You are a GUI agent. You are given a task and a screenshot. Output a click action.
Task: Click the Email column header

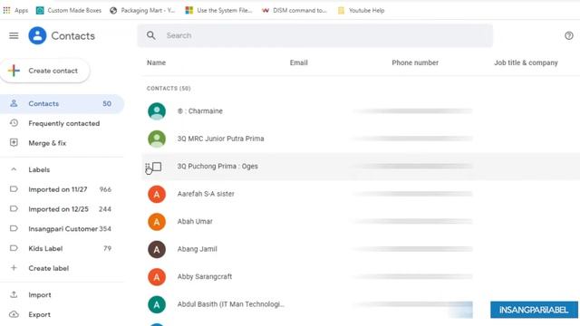(298, 62)
